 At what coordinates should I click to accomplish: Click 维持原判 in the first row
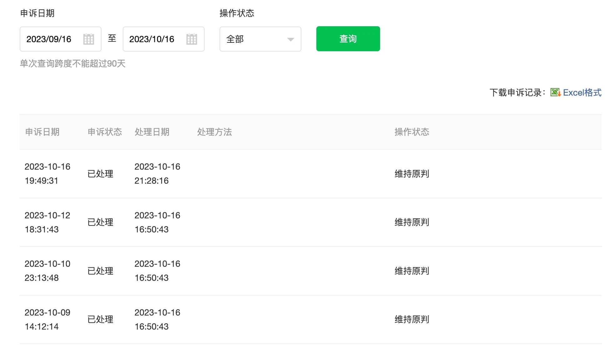tap(412, 174)
